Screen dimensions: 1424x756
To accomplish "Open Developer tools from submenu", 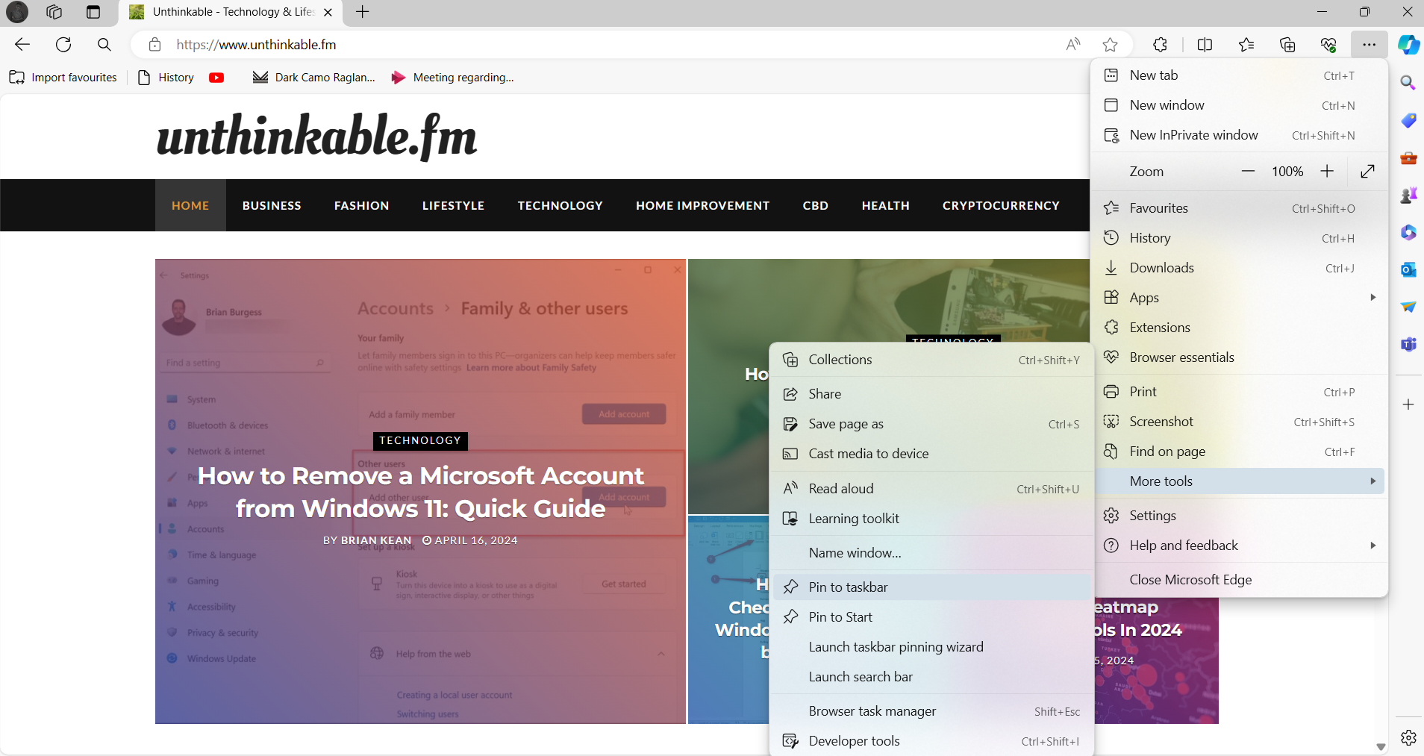I will [x=931, y=741].
